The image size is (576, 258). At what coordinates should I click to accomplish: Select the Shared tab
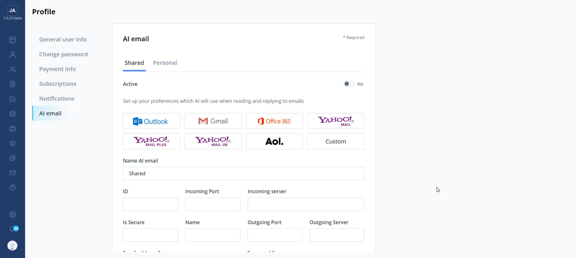click(x=134, y=63)
